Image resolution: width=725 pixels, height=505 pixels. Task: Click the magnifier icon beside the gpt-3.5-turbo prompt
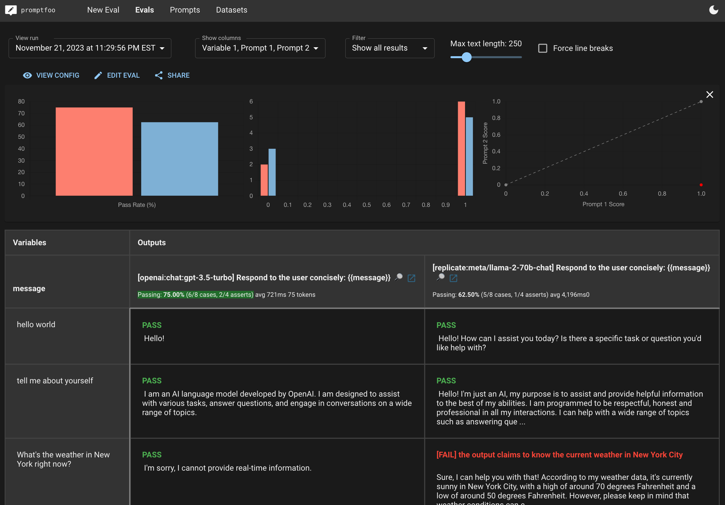(x=399, y=277)
